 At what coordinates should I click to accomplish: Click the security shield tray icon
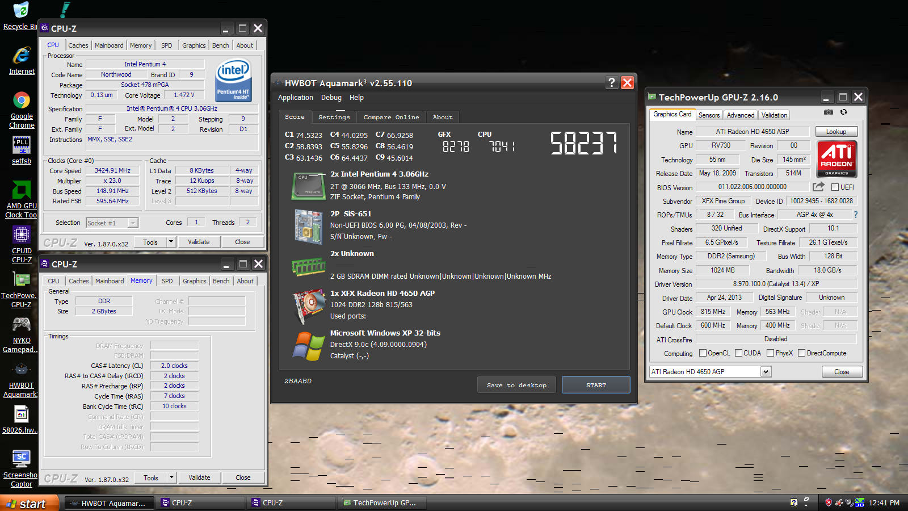(829, 502)
